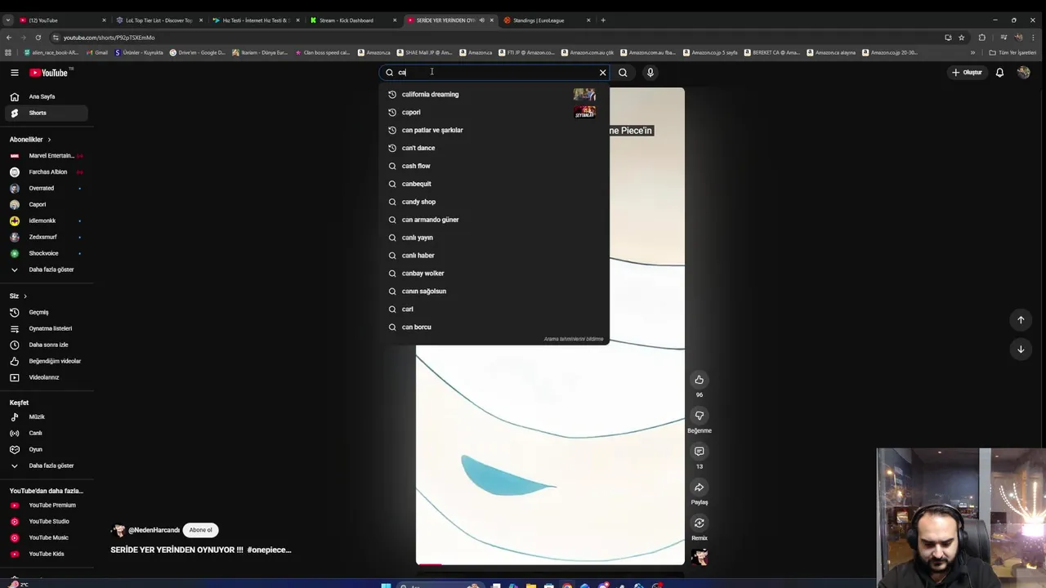Viewport: 1046px width, 588px height.
Task: Open the Shockvoice channel
Action: point(47,253)
